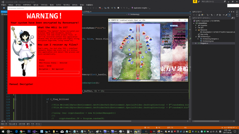Click the Murasa character picture in warning window
The height and width of the screenshot is (134, 239).
coord(23,51)
